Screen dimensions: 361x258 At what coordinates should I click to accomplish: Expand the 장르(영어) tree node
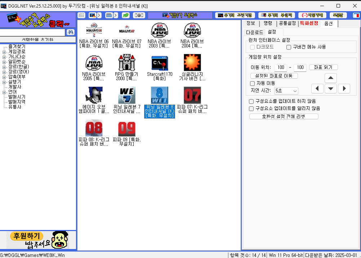click(4, 72)
